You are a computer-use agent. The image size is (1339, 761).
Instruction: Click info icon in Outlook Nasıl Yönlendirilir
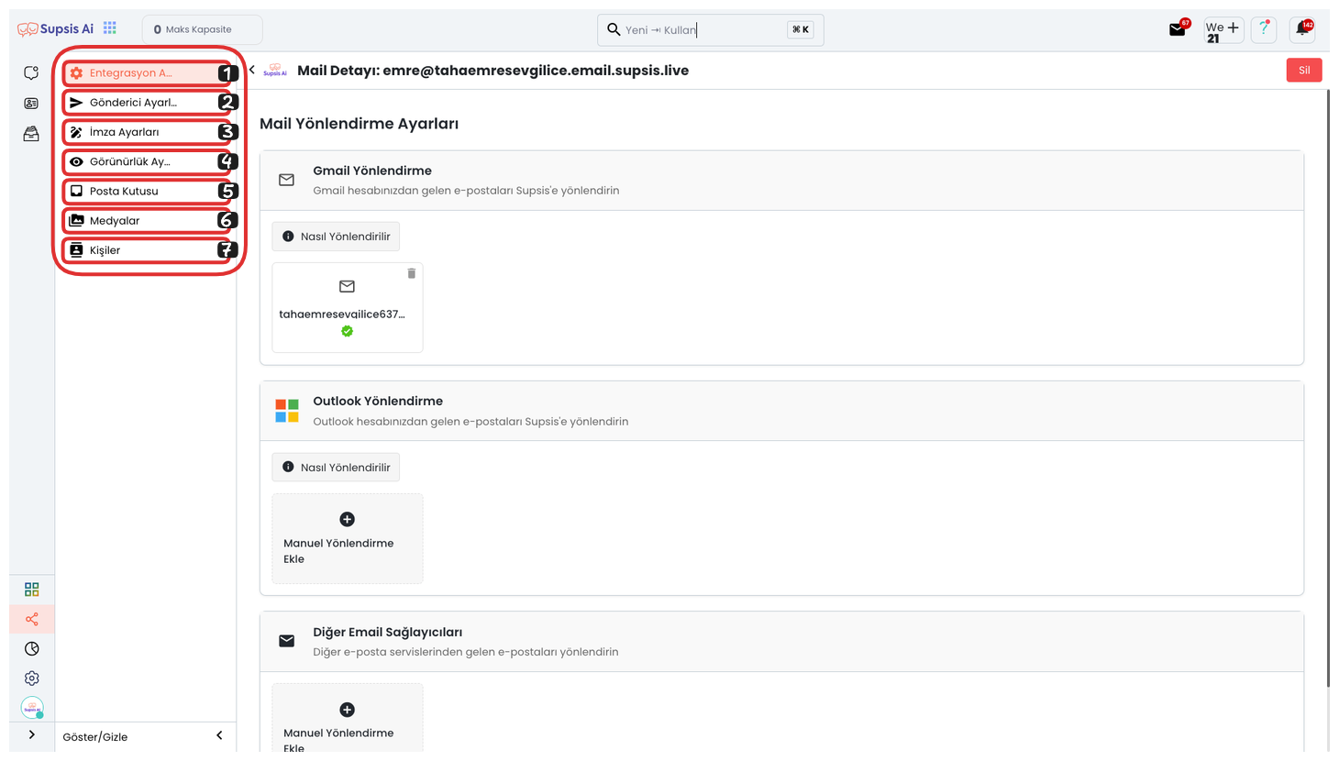(x=288, y=467)
